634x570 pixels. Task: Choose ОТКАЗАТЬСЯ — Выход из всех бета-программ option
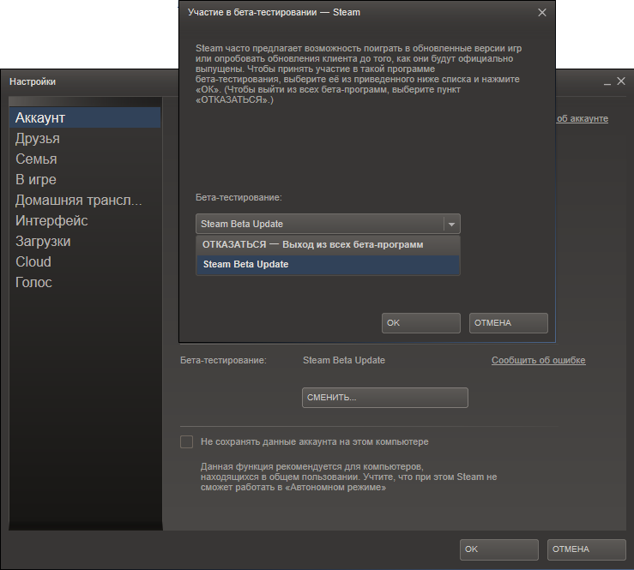click(x=328, y=245)
